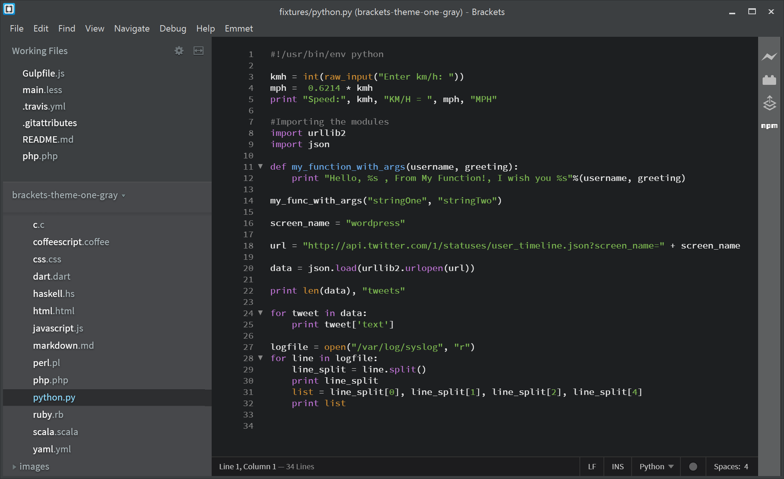Open the Navigate menu
The height and width of the screenshot is (479, 784).
pyautogui.click(x=132, y=28)
